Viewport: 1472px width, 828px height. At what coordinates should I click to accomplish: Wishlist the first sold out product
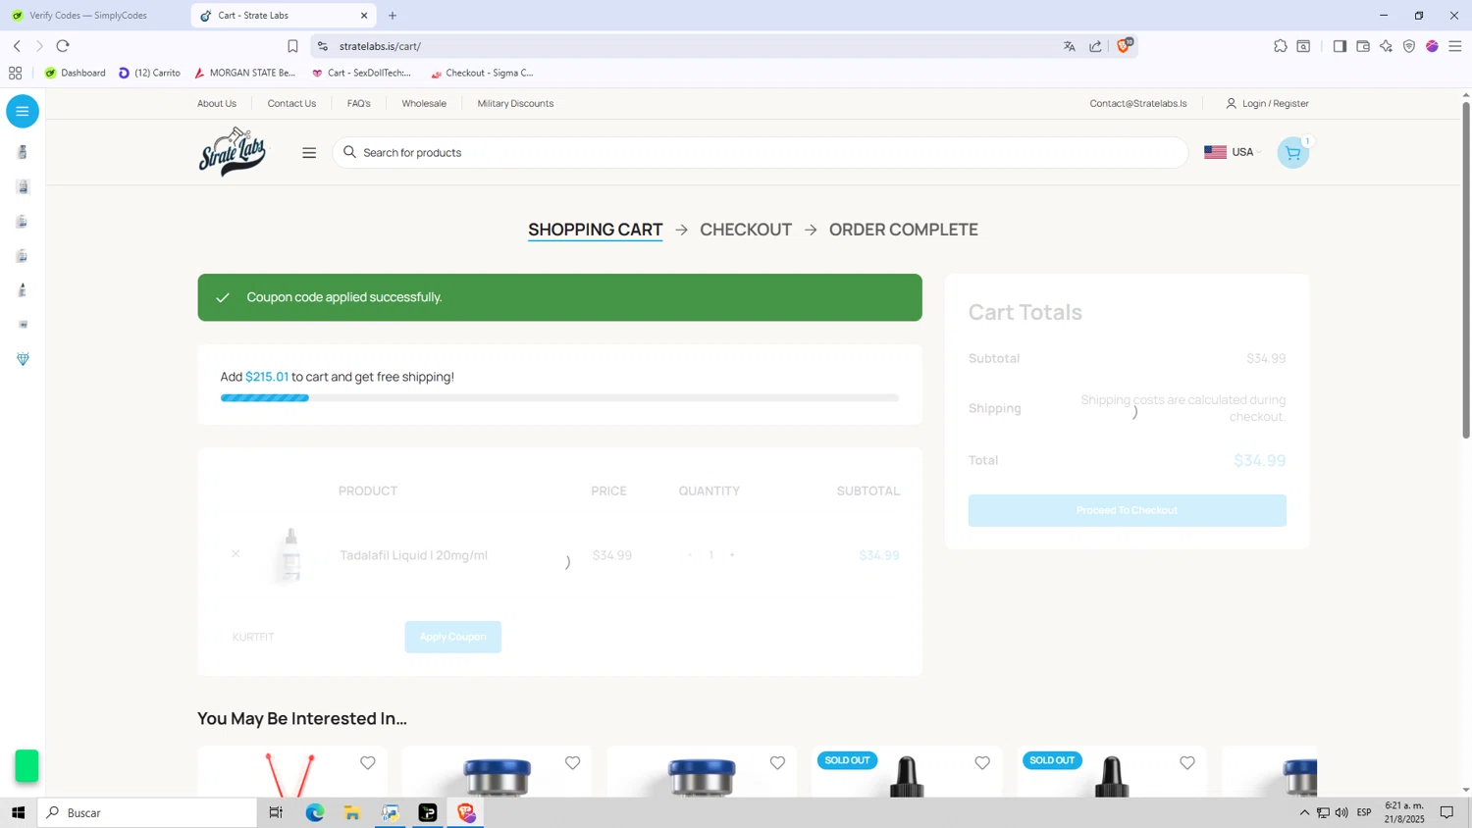pos(982,762)
